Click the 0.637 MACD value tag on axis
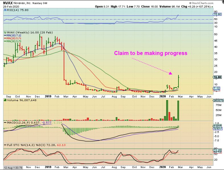Screen dimensions: 224x170 [217, 126]
